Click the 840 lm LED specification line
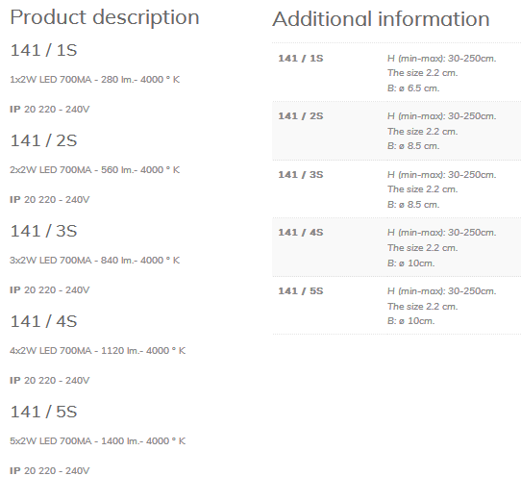This screenshot has width=521, height=501. point(95,261)
